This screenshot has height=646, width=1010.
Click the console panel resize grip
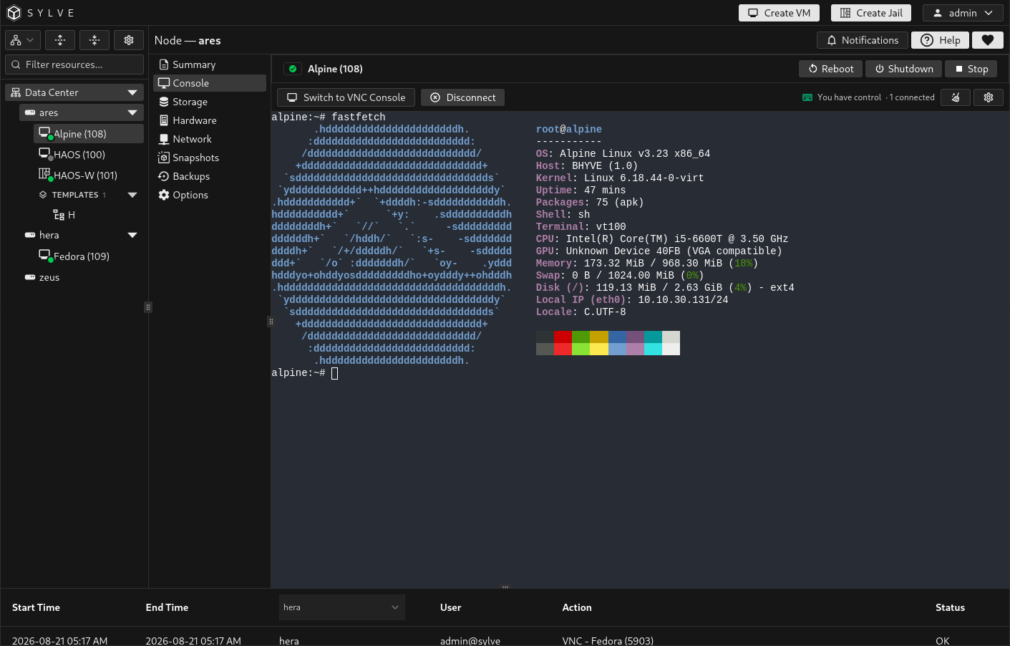271,322
